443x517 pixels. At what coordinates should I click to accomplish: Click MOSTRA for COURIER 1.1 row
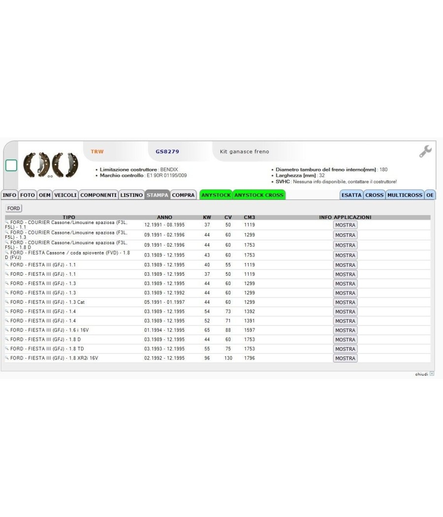click(x=345, y=225)
